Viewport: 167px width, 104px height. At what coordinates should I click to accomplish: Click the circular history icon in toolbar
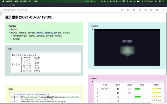coord(146,10)
